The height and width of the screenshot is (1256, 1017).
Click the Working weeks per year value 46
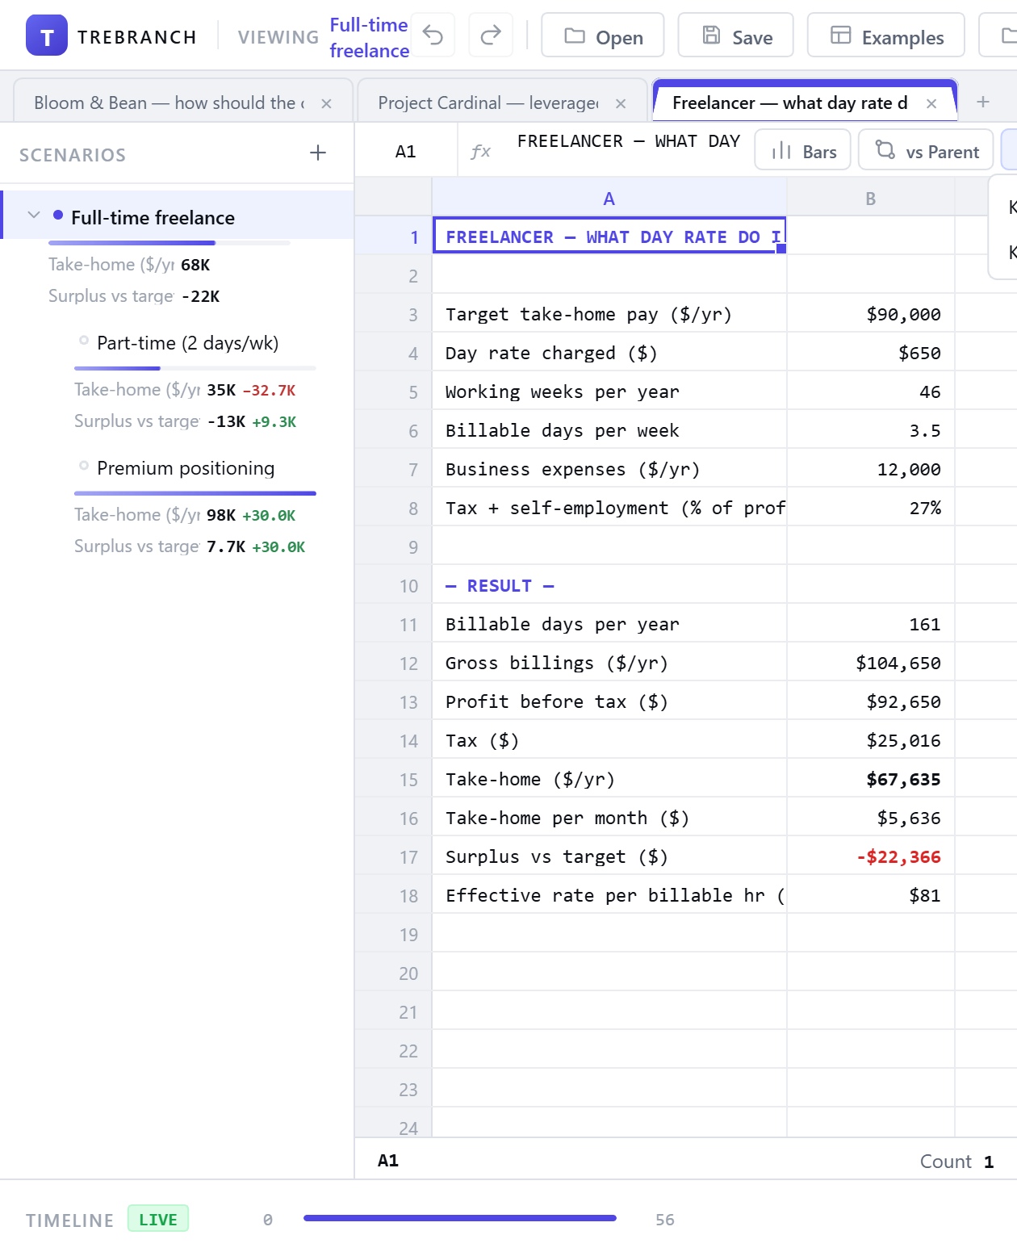(x=871, y=391)
